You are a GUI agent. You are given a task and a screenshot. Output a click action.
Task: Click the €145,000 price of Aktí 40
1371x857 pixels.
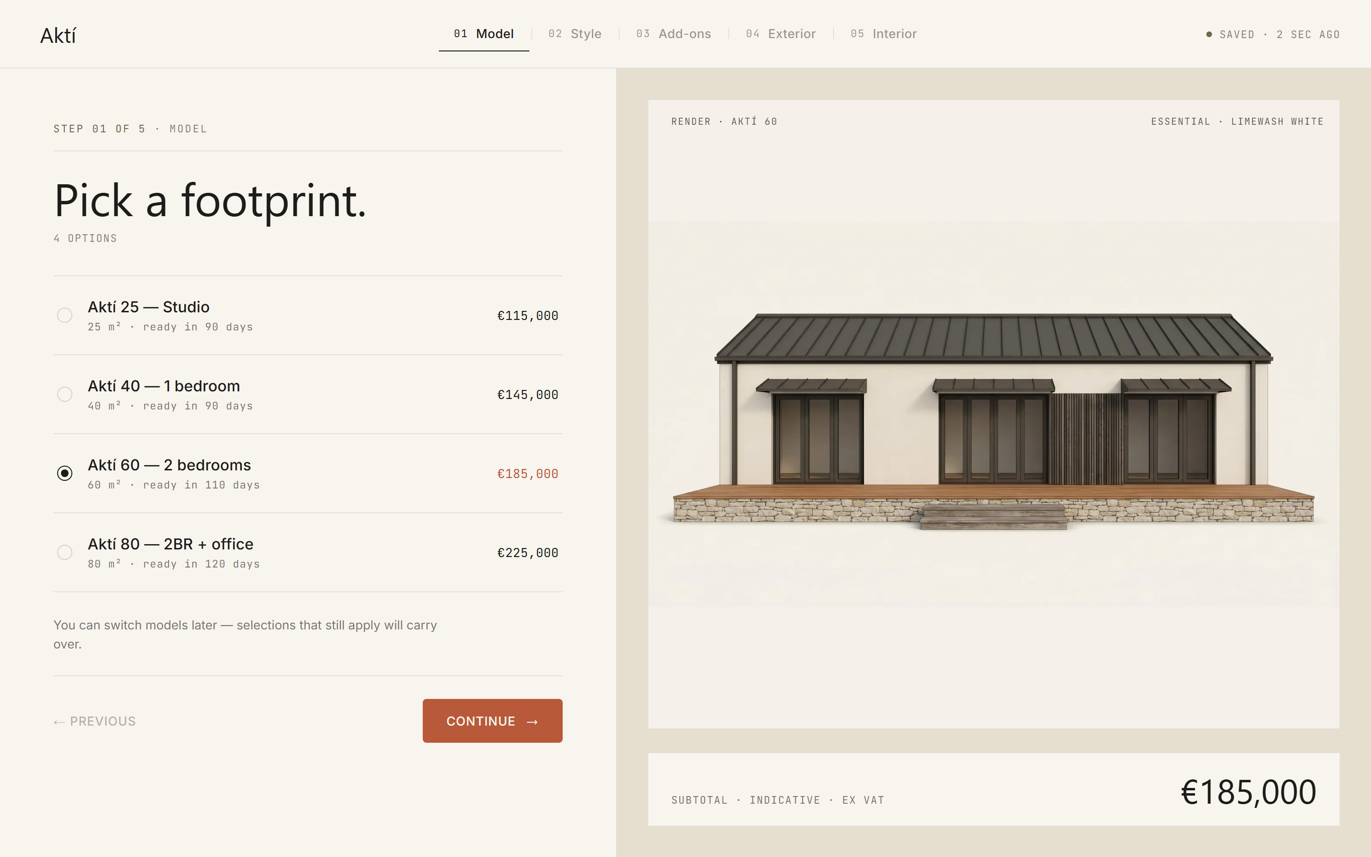[x=527, y=395]
